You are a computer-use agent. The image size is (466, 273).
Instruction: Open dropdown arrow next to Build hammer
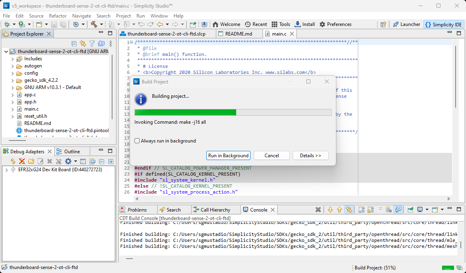[101, 24]
